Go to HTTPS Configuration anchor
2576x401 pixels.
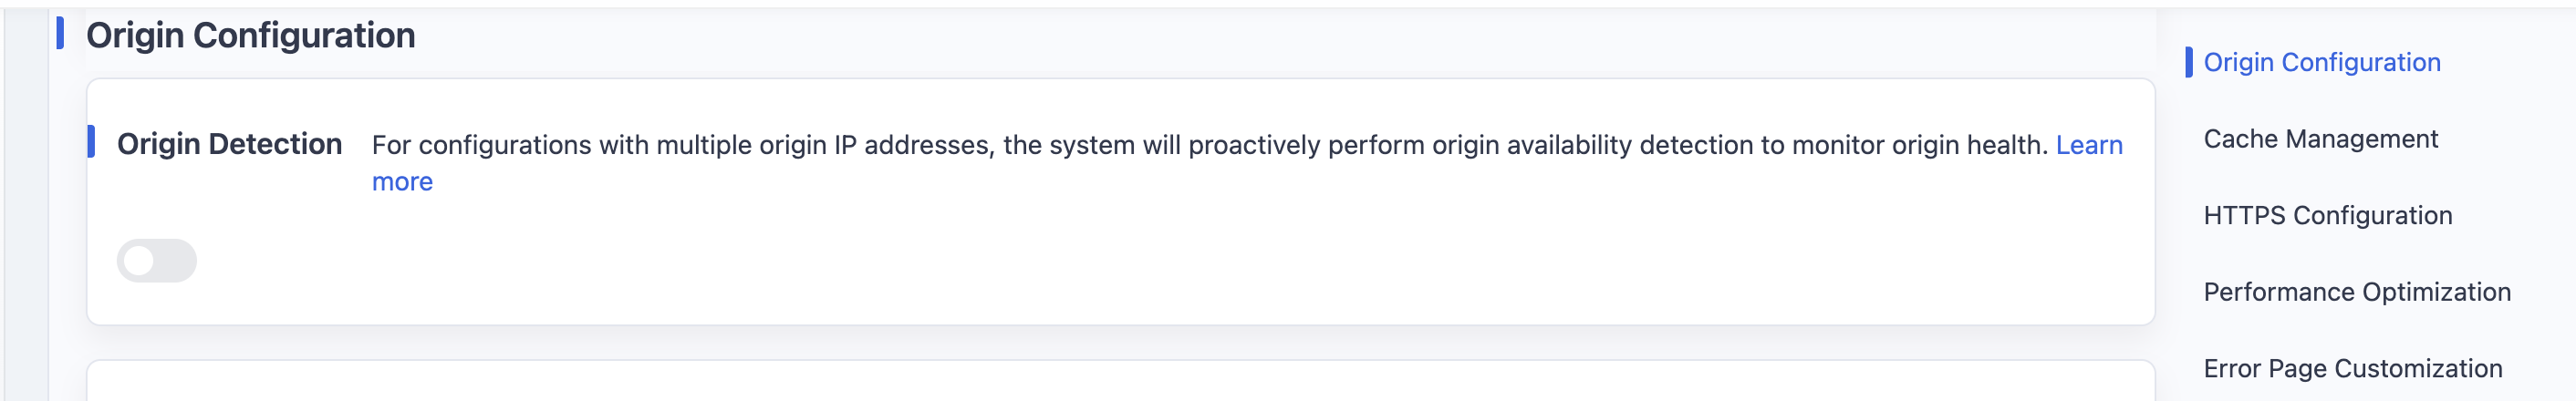2327,215
